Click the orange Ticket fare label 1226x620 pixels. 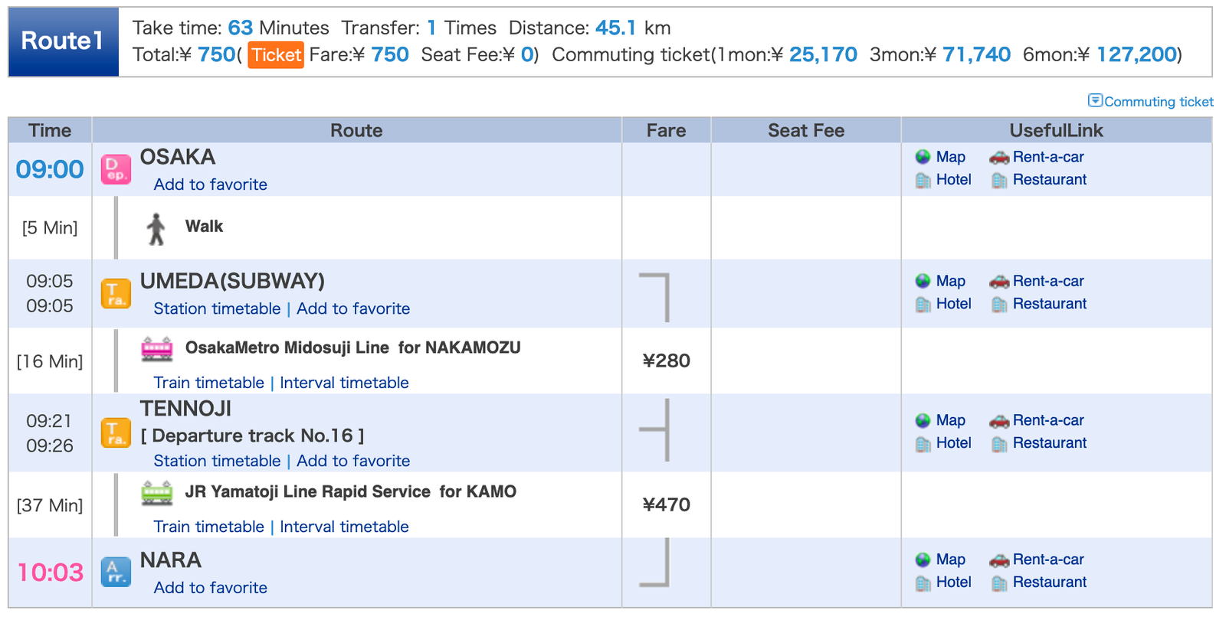click(276, 54)
